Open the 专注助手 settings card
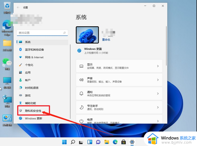Image resolution: width=197 pixels, height=146 pixels. (x=119, y=107)
